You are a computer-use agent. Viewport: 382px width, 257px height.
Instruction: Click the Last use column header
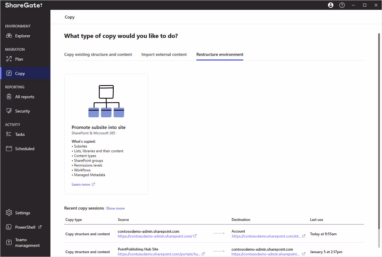(x=316, y=220)
